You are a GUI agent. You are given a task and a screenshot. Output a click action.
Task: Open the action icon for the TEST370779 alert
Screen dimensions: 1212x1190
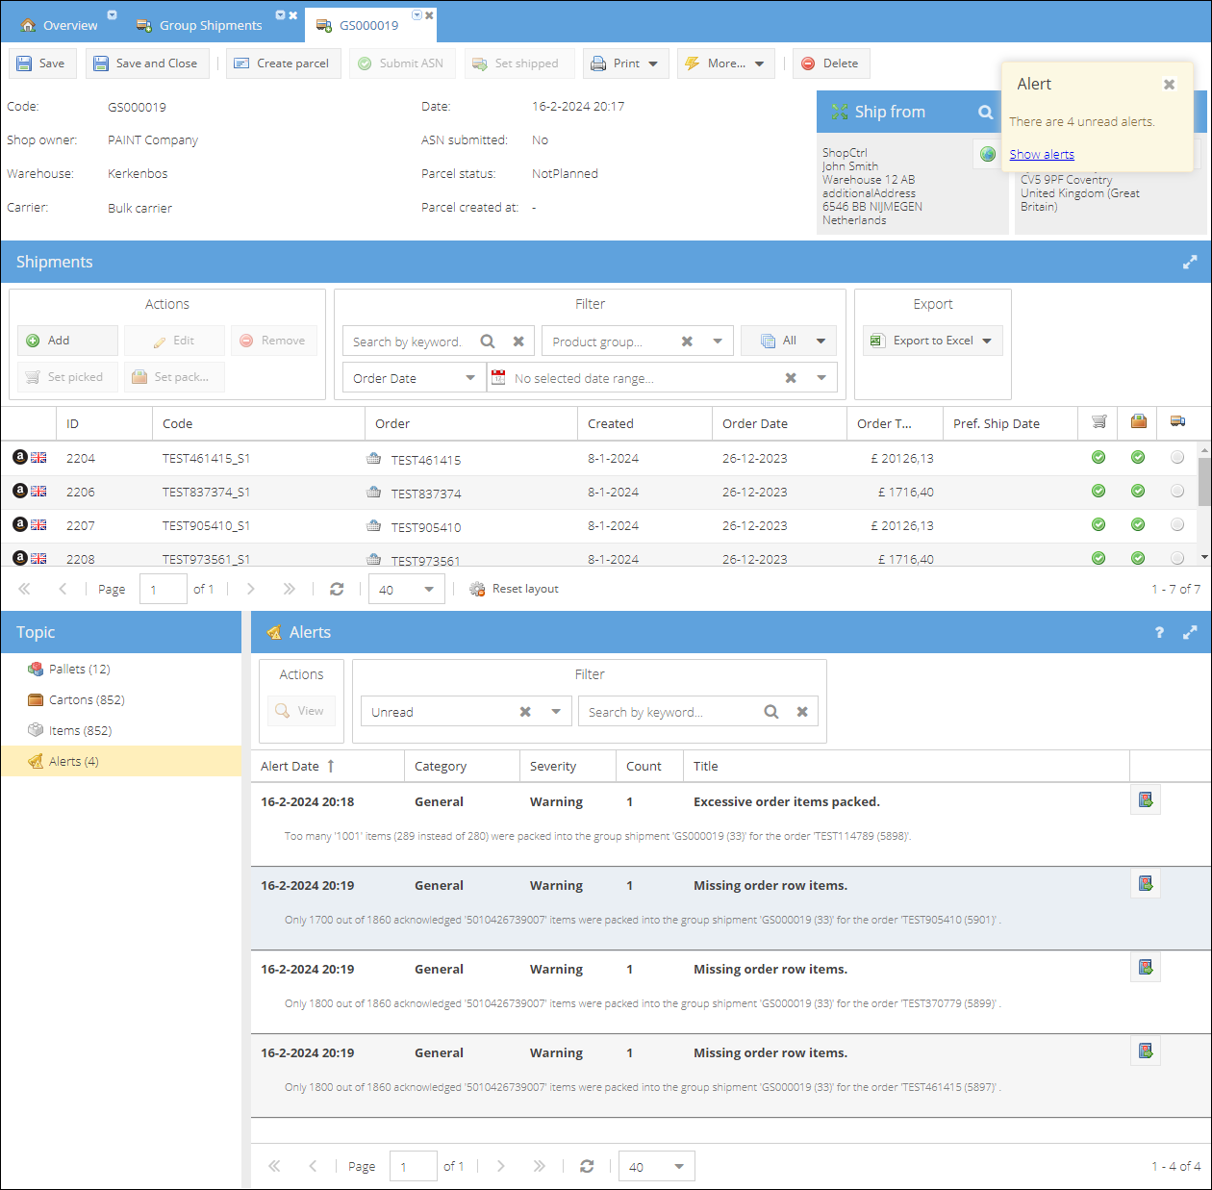point(1146,968)
